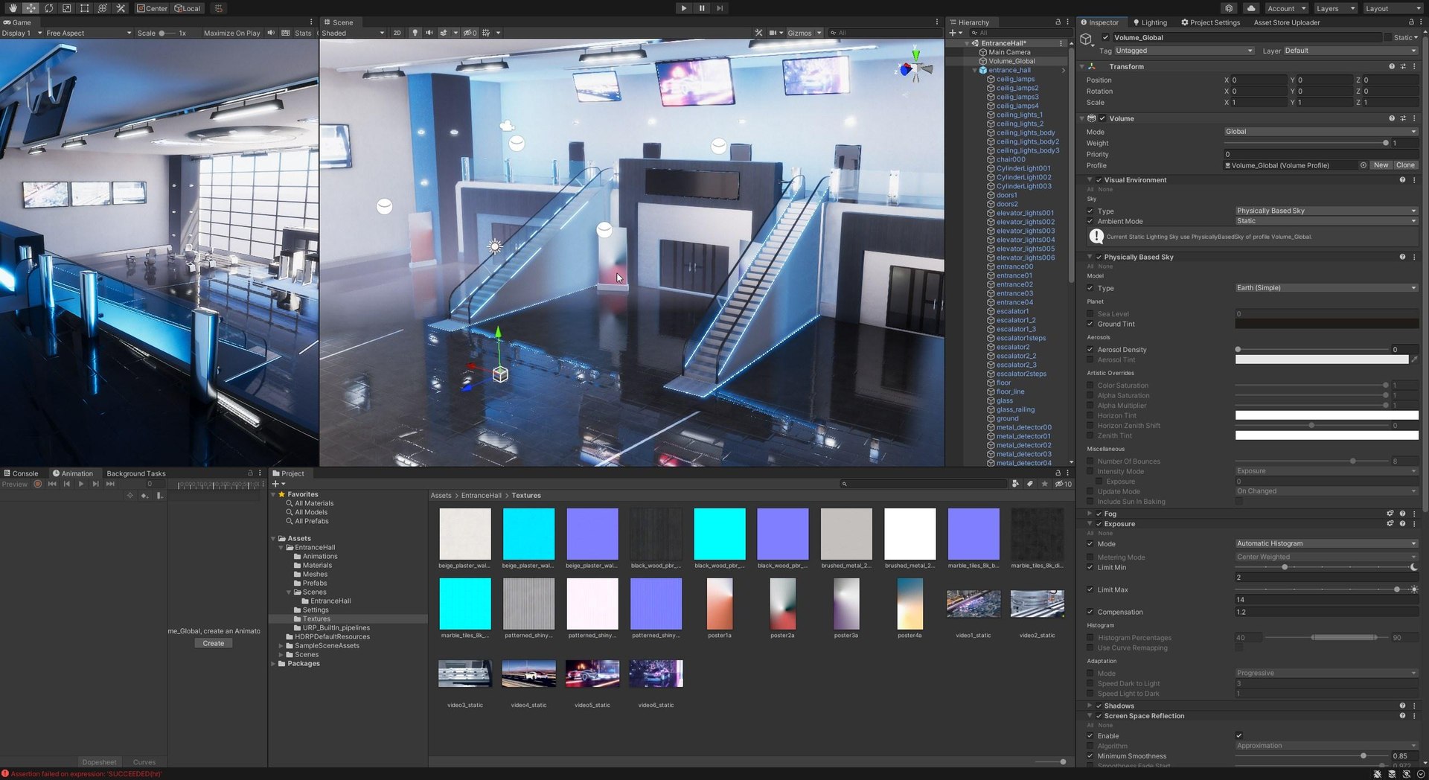Open the Volume Mode Global dropdown
This screenshot has height=780, width=1429.
pos(1321,132)
